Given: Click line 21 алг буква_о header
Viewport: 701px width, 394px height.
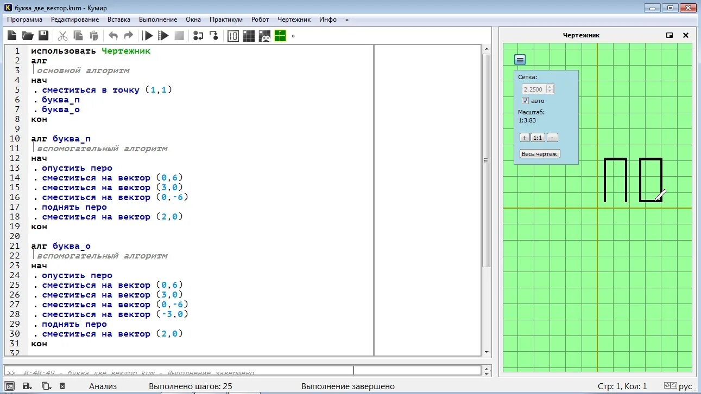Looking at the screenshot, I should [61, 246].
